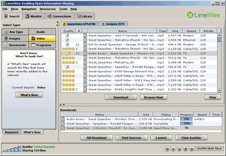Click the LimeWire logo
This screenshot has height=156, width=226.
(x=203, y=15)
